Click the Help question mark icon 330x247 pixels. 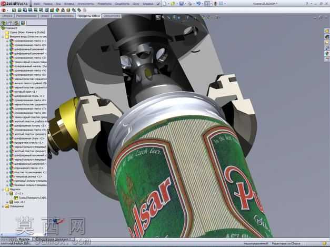pyautogui.click(x=307, y=4)
